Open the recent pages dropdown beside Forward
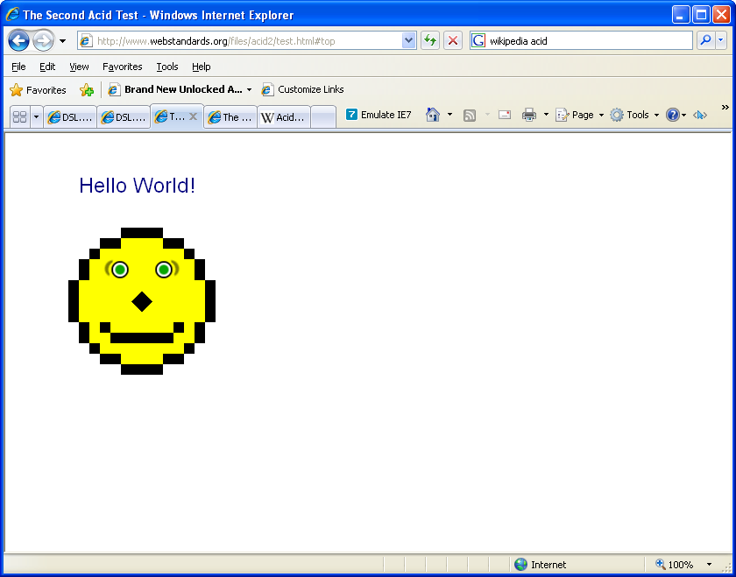This screenshot has height=577, width=736. (x=62, y=41)
